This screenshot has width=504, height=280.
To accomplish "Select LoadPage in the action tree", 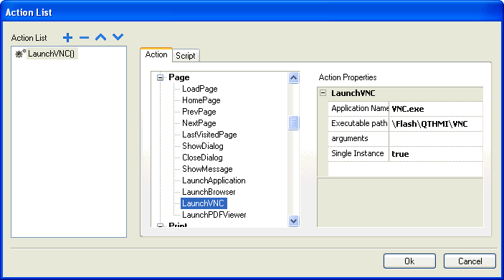I will pos(200,89).
